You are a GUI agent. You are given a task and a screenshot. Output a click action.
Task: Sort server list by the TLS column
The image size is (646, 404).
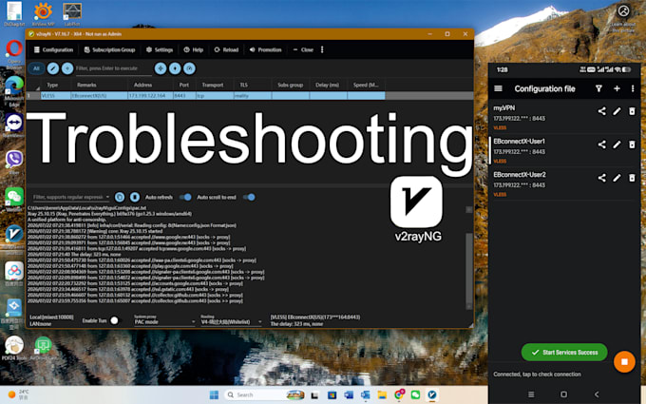click(244, 85)
